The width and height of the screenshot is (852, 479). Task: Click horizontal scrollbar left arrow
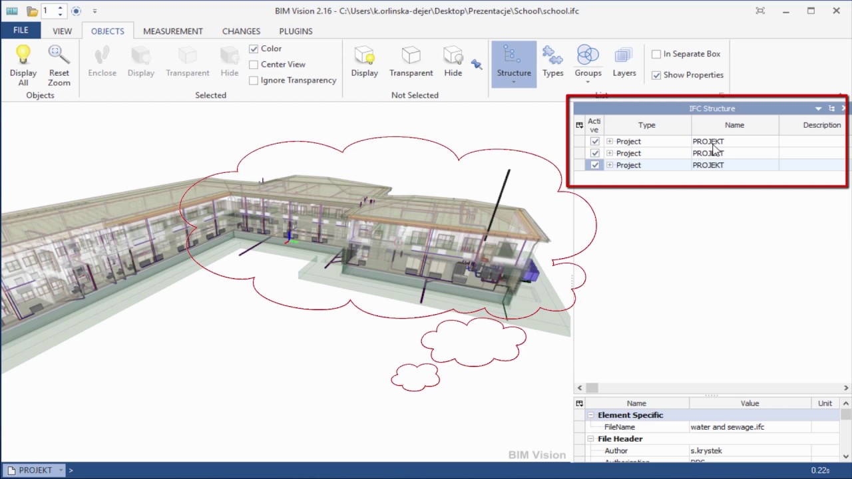[579, 388]
